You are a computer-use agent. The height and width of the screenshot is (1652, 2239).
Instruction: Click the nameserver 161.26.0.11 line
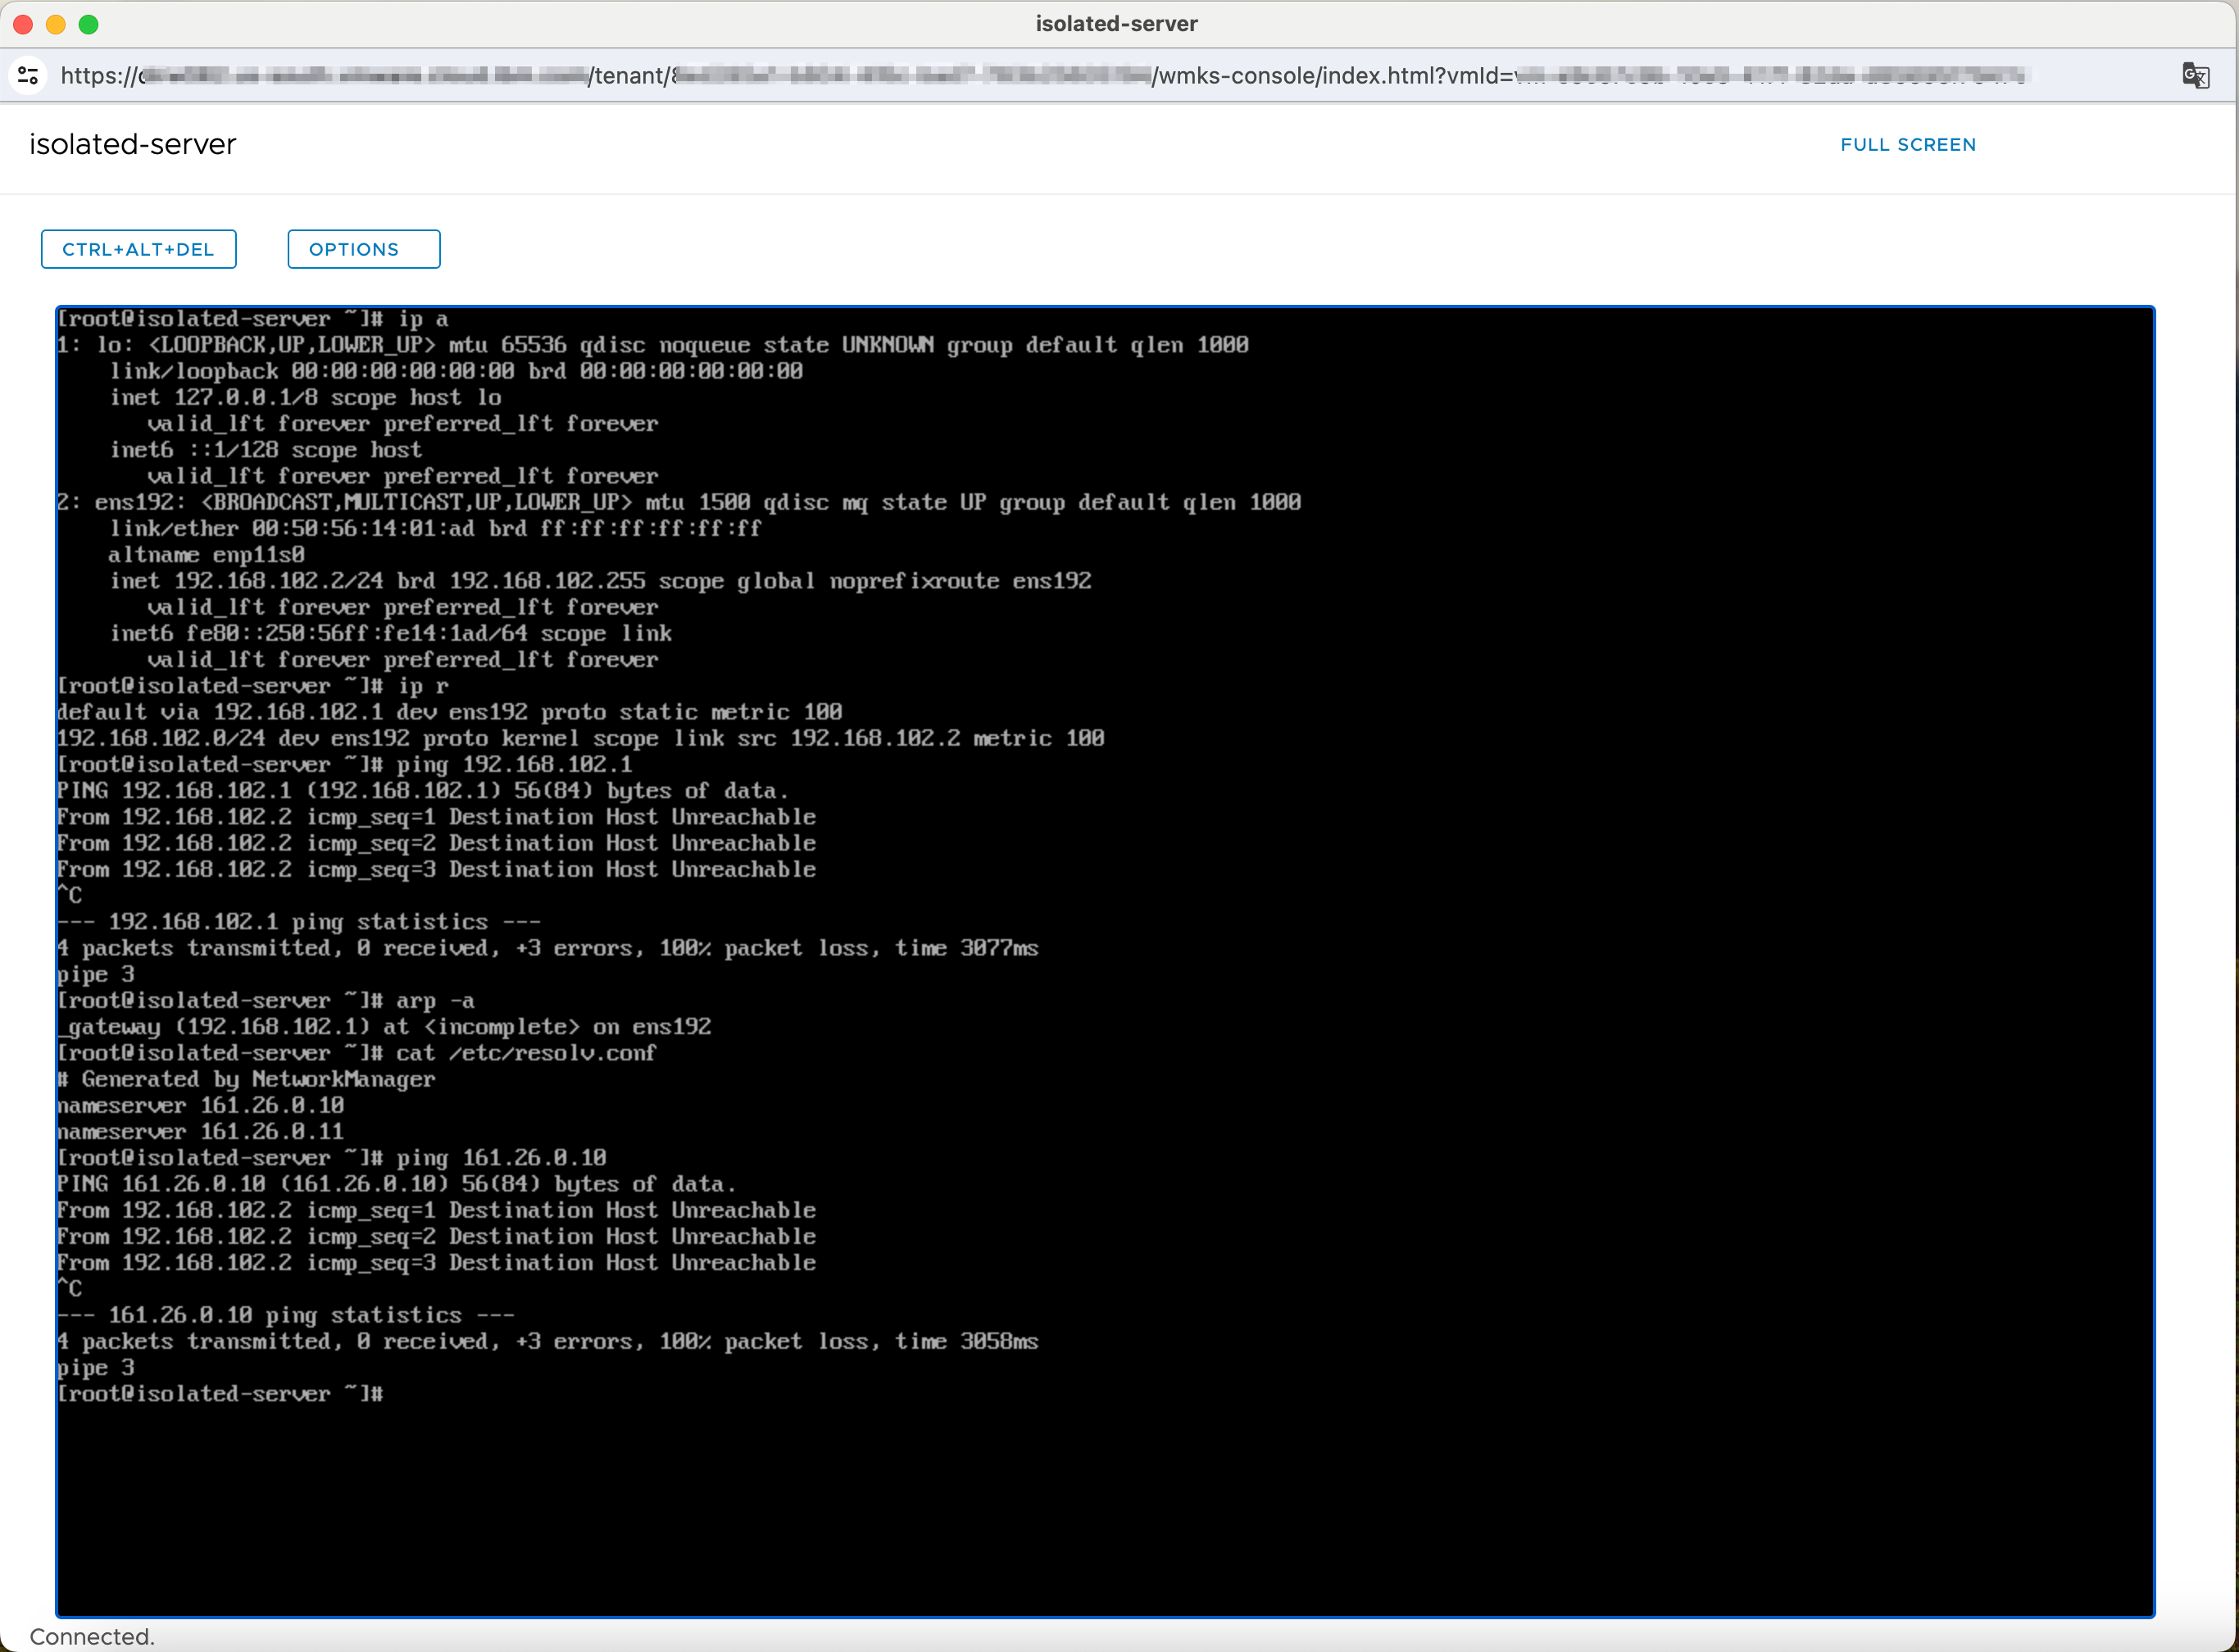coord(200,1132)
